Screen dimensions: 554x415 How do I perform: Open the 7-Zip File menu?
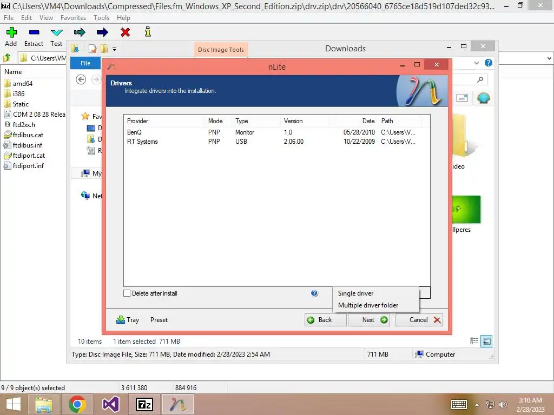9,18
